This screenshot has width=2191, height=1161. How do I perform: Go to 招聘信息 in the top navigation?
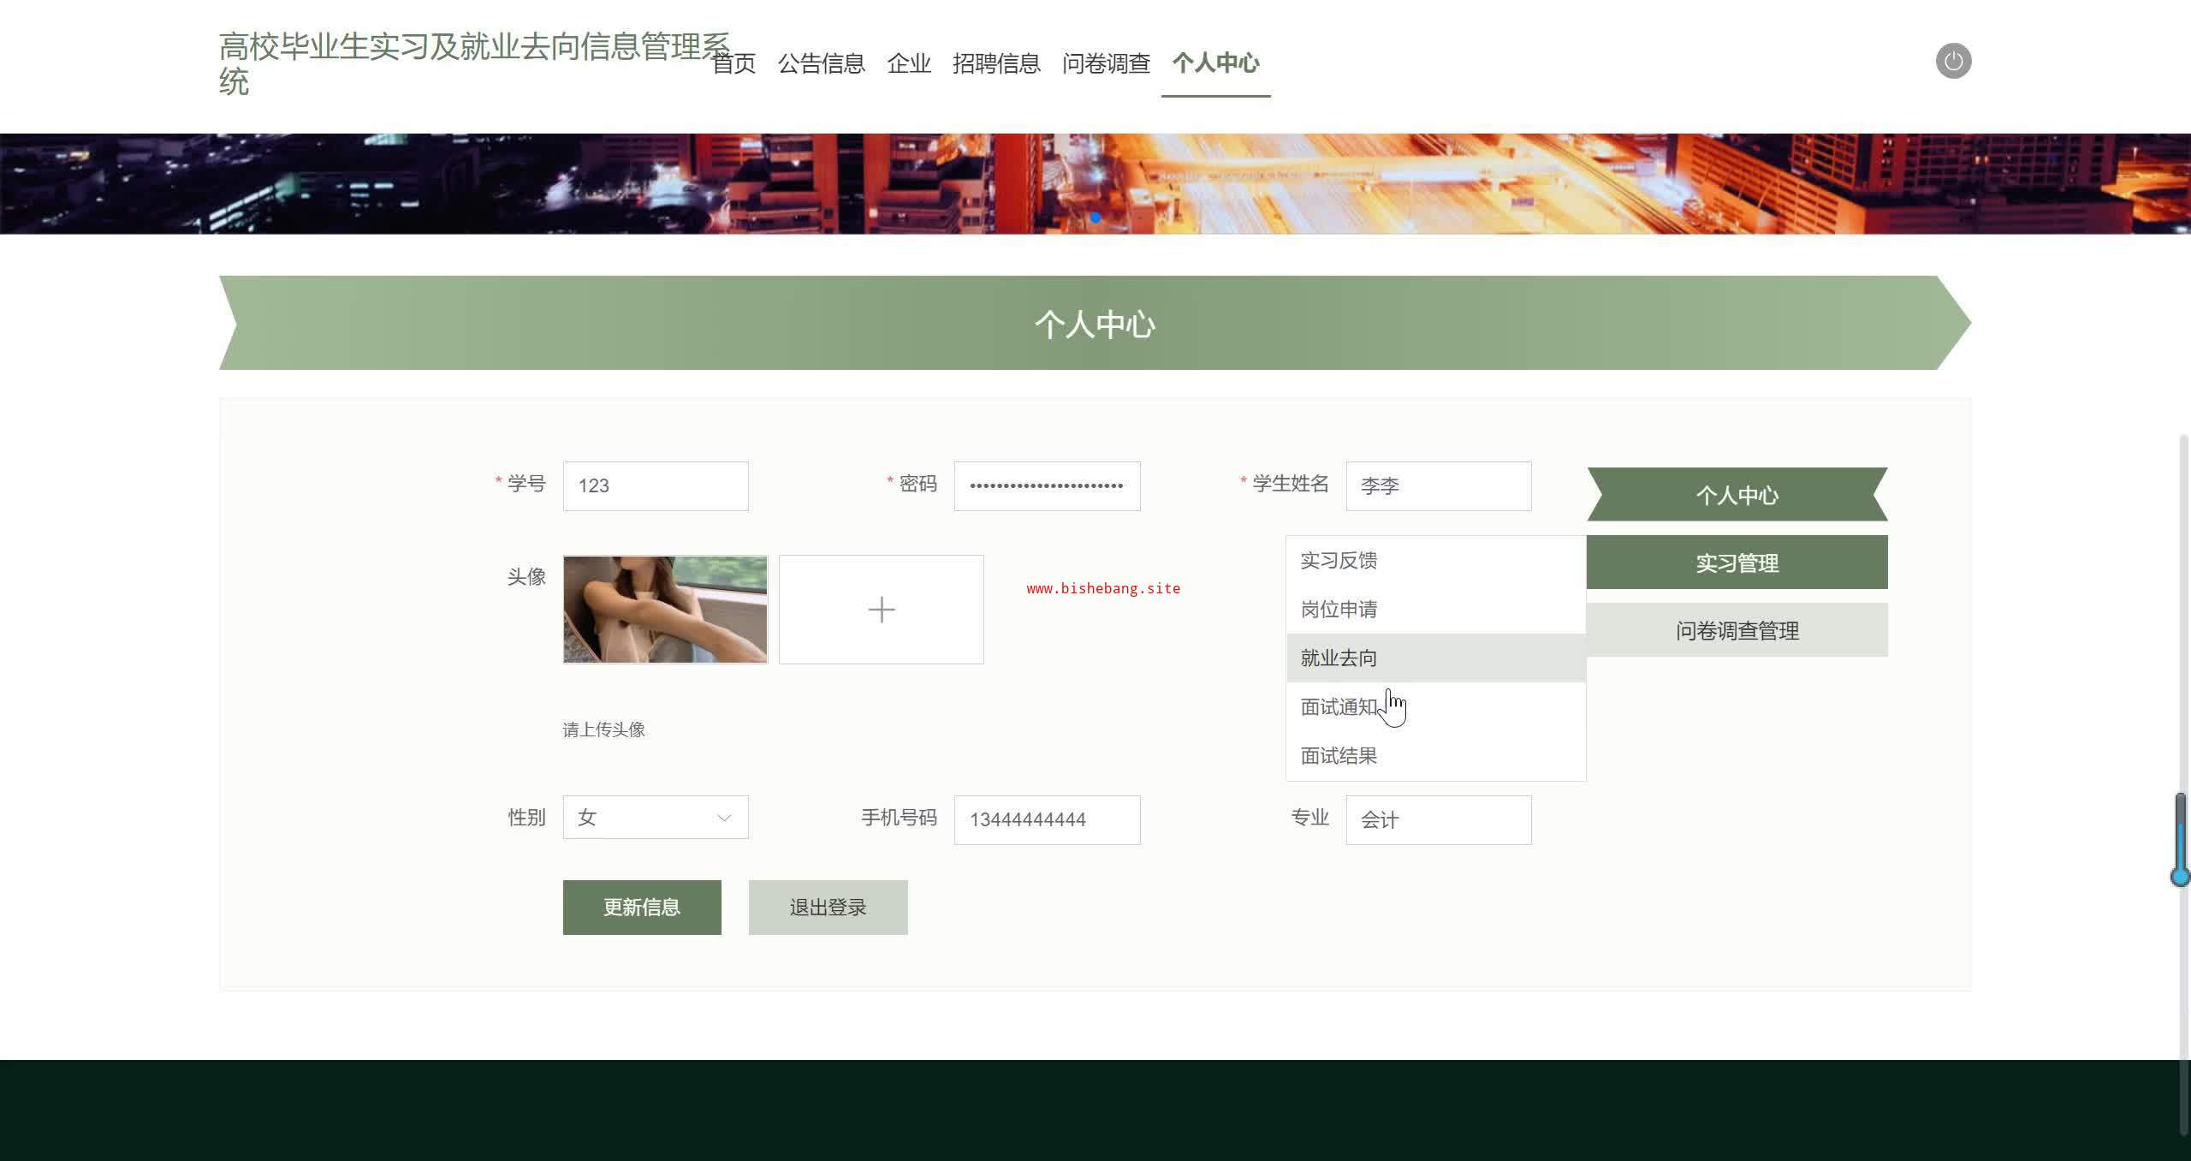click(996, 63)
